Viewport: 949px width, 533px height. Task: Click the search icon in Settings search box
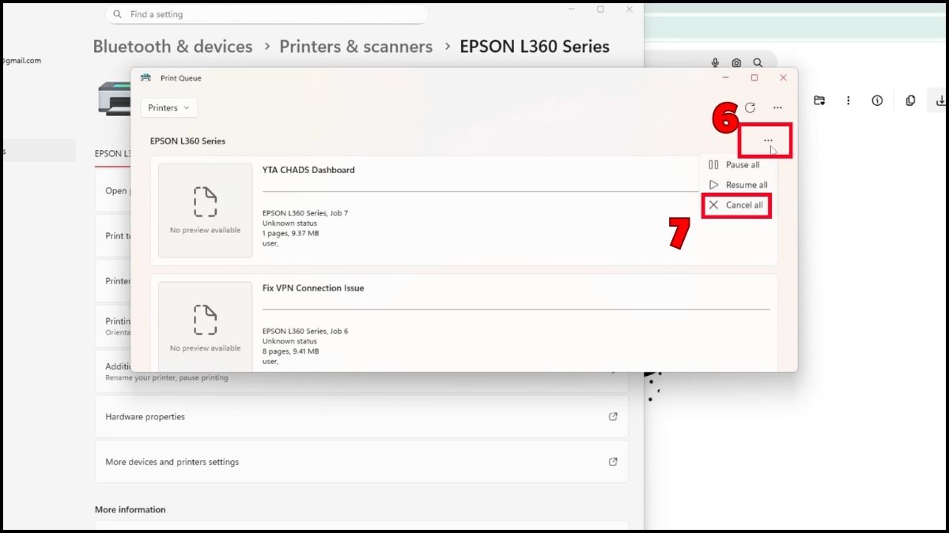click(x=118, y=14)
